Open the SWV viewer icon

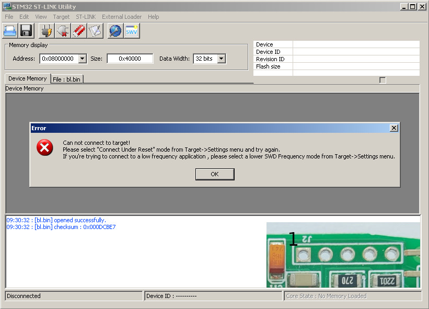132,31
